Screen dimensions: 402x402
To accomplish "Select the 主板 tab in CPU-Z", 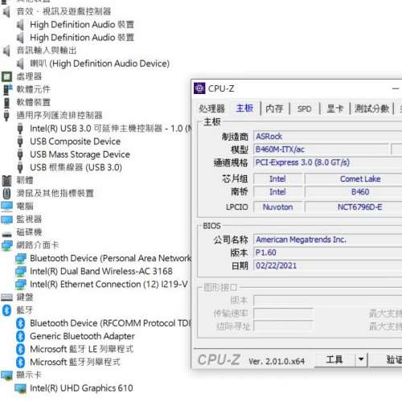I will point(244,109).
